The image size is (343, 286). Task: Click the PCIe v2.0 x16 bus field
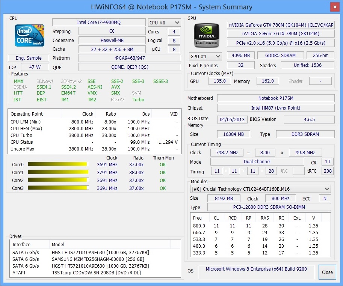[281, 43]
